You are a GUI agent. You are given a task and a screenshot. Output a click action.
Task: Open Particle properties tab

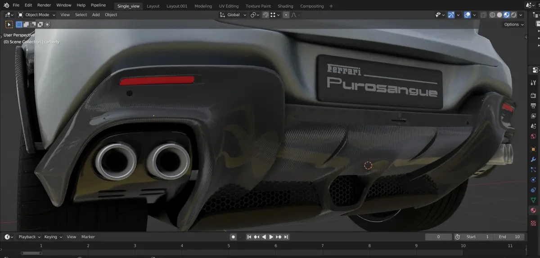click(534, 170)
